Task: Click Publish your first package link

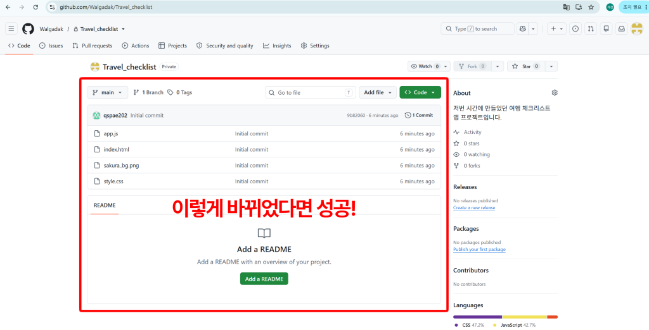Action: tap(479, 250)
